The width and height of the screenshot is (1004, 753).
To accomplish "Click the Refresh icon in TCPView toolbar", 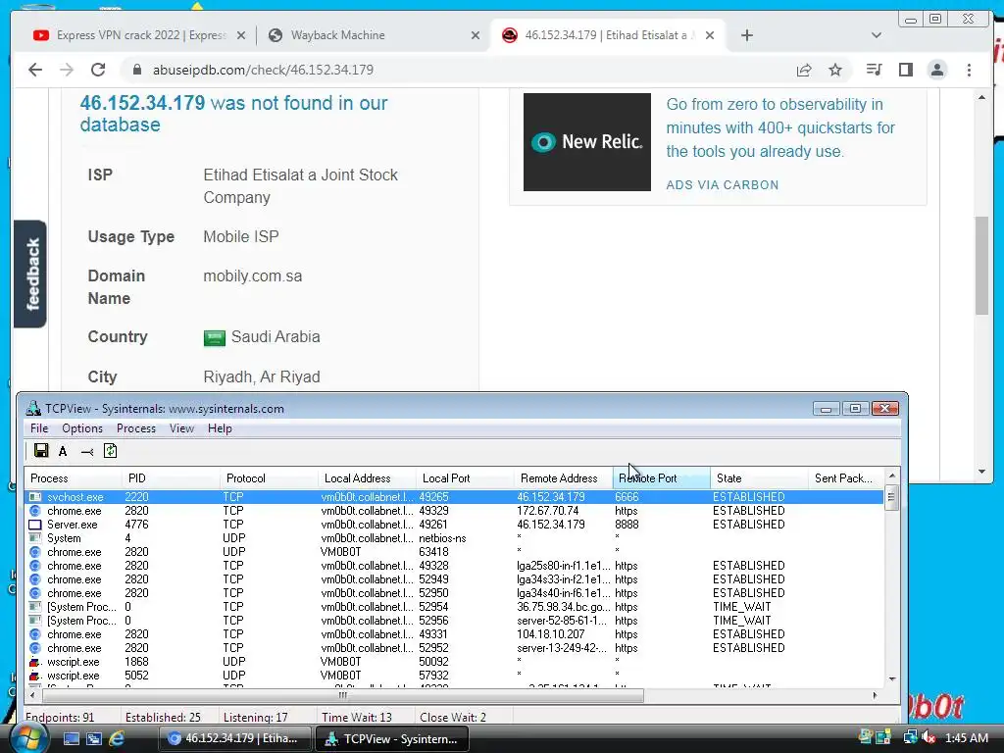I will tap(110, 451).
